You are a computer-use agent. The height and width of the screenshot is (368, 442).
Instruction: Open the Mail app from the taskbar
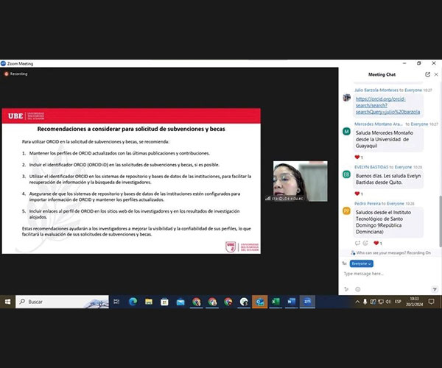tap(180, 302)
